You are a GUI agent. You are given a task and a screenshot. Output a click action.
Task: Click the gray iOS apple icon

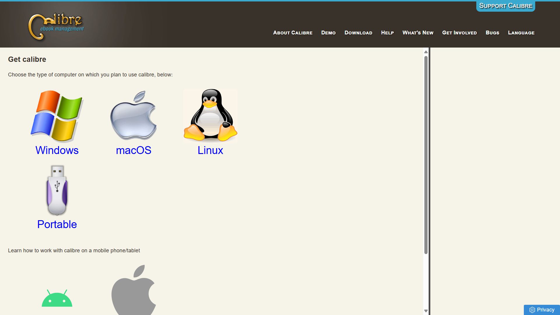click(x=134, y=290)
